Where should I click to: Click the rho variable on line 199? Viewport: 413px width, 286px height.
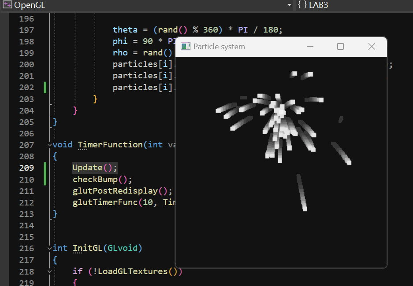click(120, 53)
